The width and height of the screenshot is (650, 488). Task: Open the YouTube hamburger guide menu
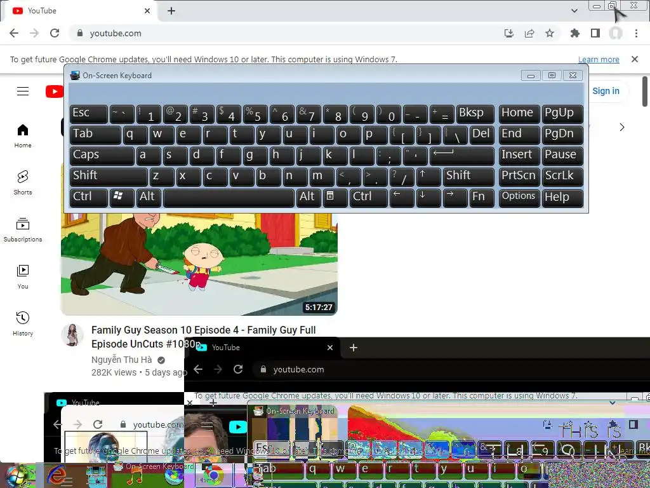(23, 91)
